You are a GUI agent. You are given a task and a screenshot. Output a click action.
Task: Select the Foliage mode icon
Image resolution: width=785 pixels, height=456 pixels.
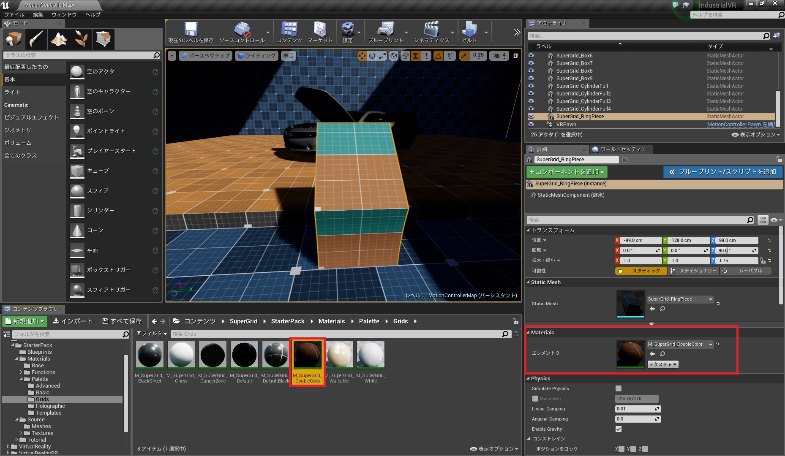(81, 39)
